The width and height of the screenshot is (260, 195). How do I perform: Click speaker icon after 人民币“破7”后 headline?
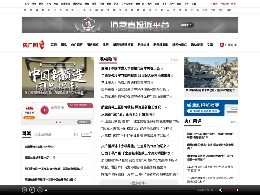pos(153,114)
